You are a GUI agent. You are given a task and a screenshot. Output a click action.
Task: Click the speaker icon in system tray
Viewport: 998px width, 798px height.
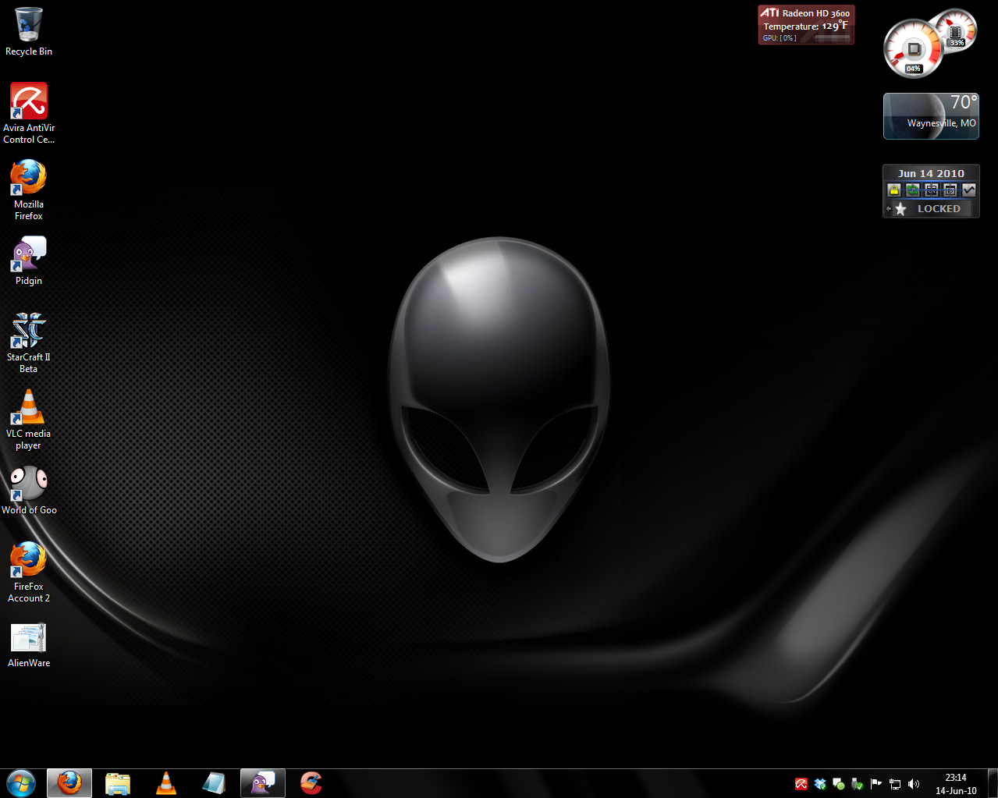click(914, 784)
